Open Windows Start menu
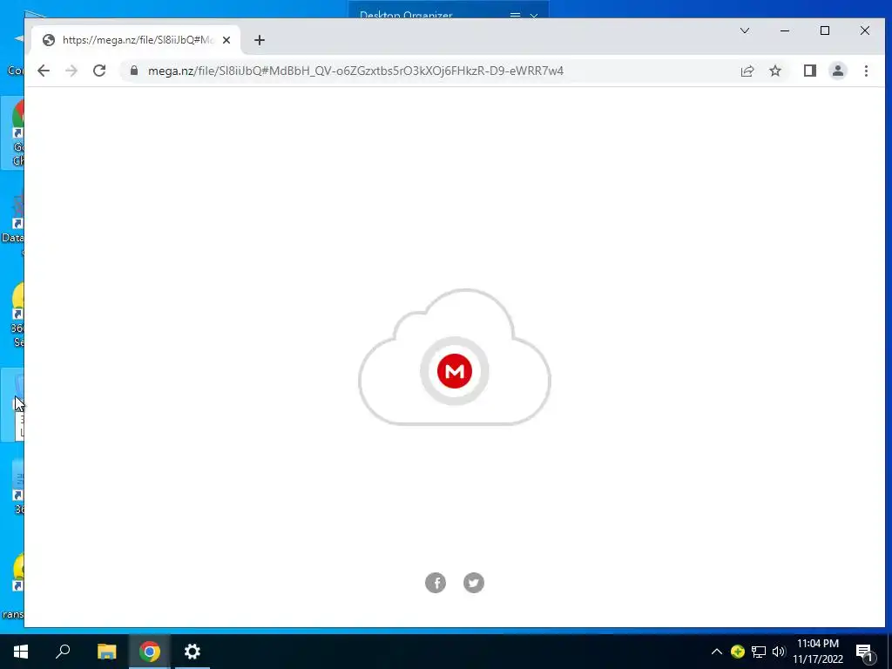 (21, 652)
